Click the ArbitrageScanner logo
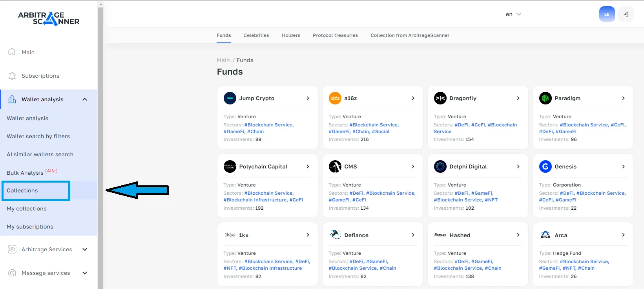The height and width of the screenshot is (289, 644). point(49,18)
